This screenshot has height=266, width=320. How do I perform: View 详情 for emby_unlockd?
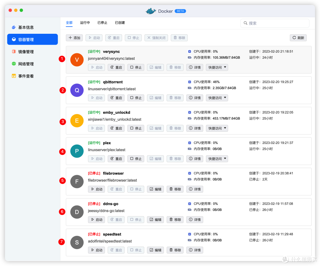pyautogui.click(x=195, y=128)
